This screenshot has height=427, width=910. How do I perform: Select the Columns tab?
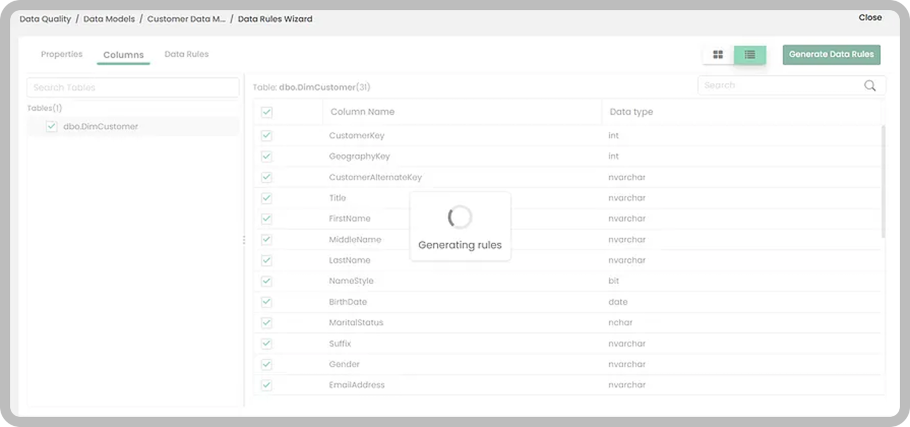[123, 54]
